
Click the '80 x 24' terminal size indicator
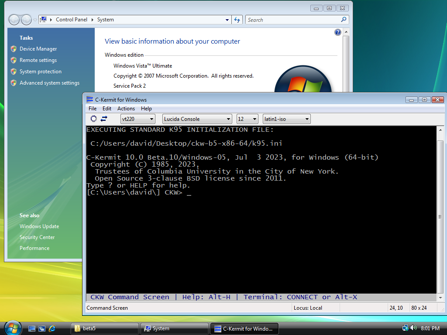click(x=419, y=308)
